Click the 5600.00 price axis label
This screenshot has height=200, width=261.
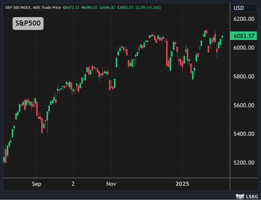pos(244,105)
